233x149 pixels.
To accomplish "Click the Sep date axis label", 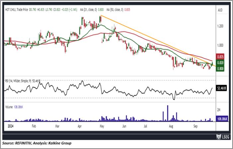I will point(195,126).
